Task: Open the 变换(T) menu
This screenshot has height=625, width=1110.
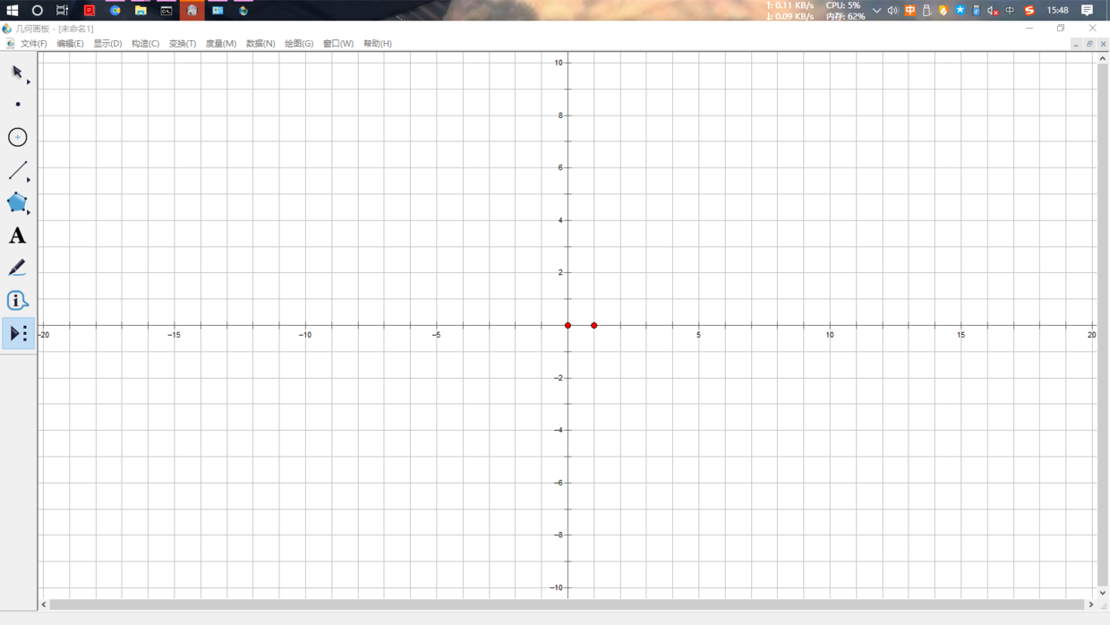Action: click(183, 44)
